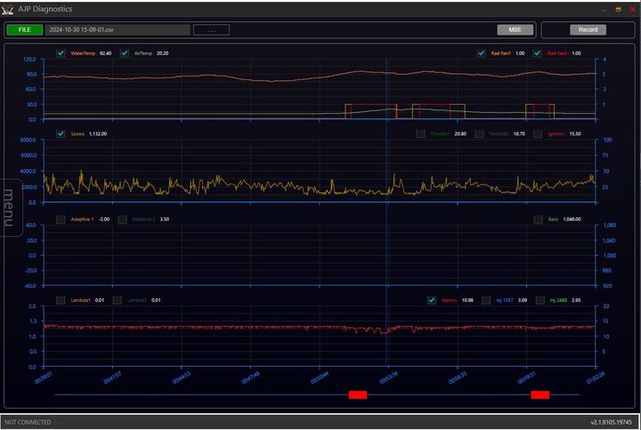Screen dimensions: 641x430
Task: Click the browse button with three dots
Action: click(x=211, y=30)
